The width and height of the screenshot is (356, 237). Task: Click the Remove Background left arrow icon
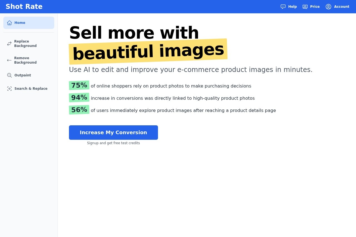coord(9,60)
